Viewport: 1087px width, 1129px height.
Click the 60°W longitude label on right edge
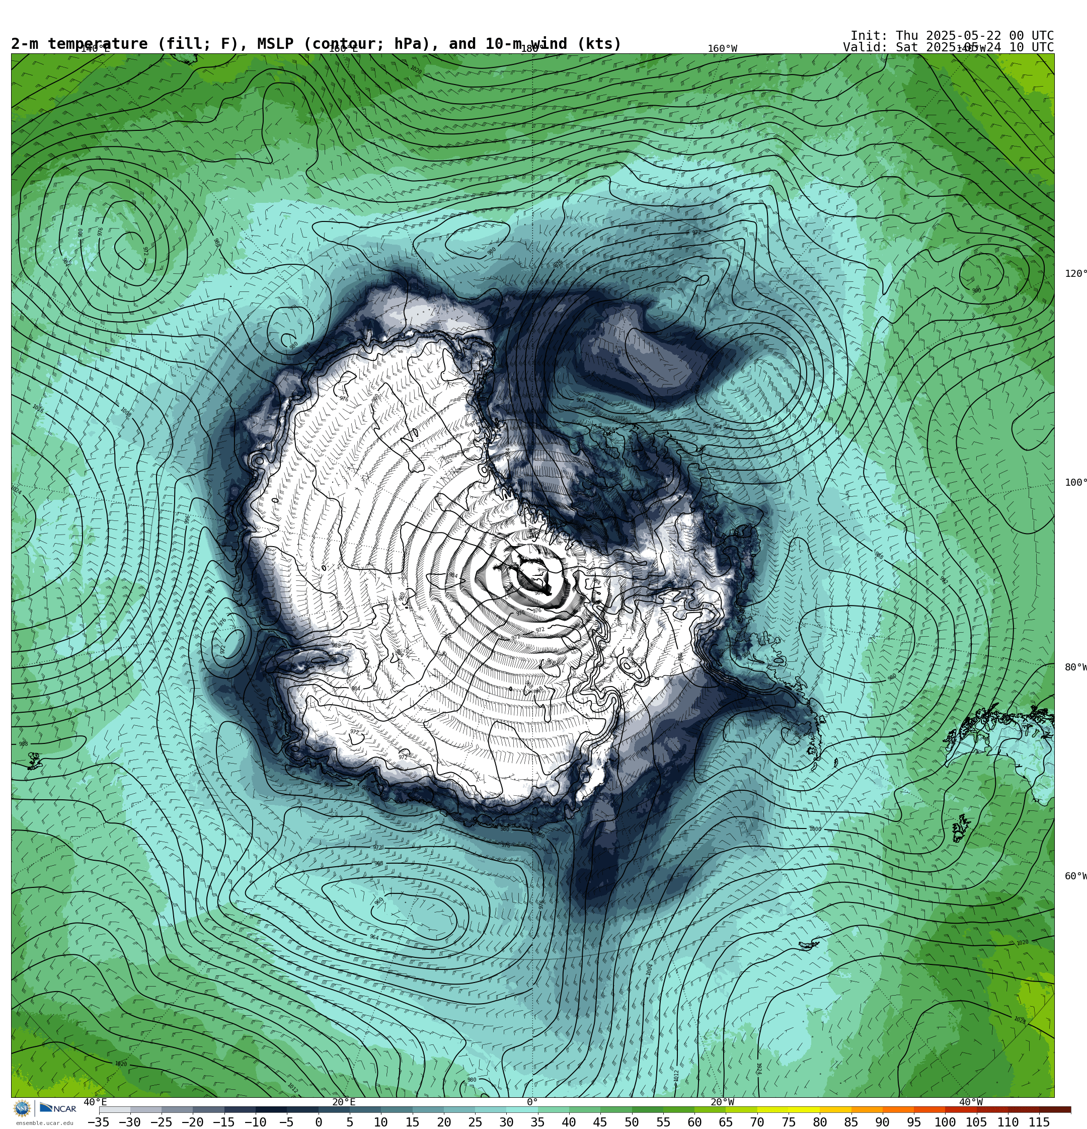[x=1075, y=876]
